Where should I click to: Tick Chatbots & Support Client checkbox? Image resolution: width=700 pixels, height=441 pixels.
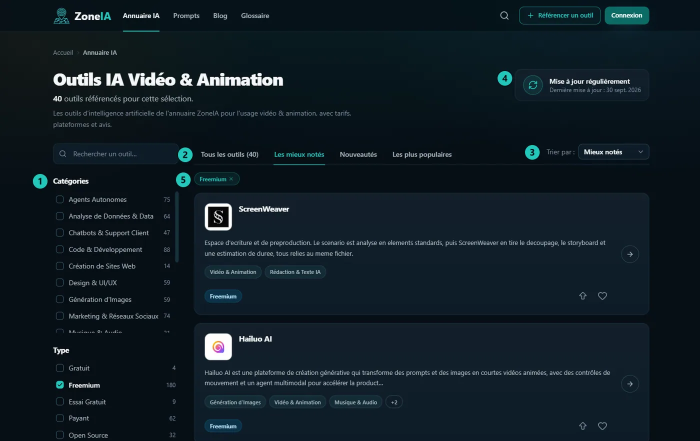click(x=60, y=232)
